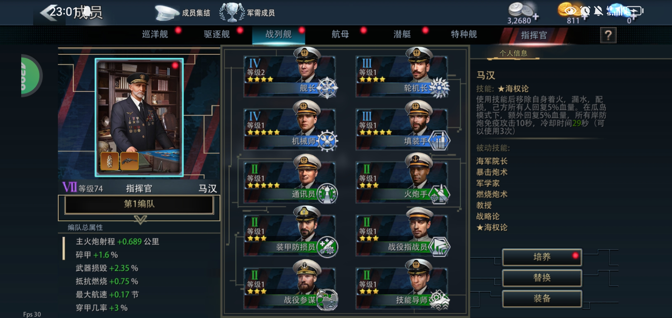
Task: Select the 马汉 commander portrait card
Action: click(139, 117)
